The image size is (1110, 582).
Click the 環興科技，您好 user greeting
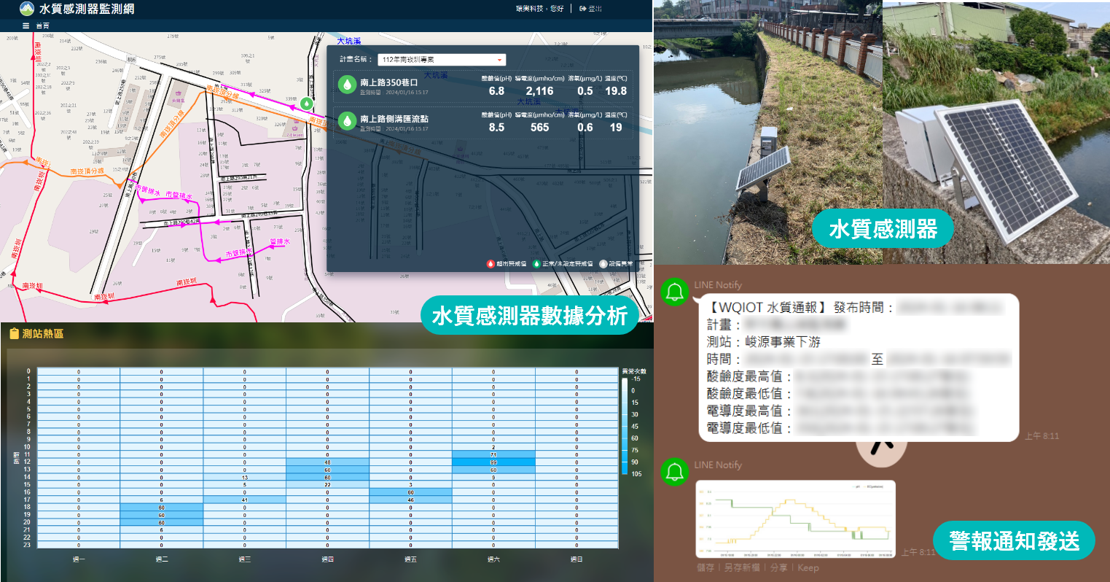[539, 9]
